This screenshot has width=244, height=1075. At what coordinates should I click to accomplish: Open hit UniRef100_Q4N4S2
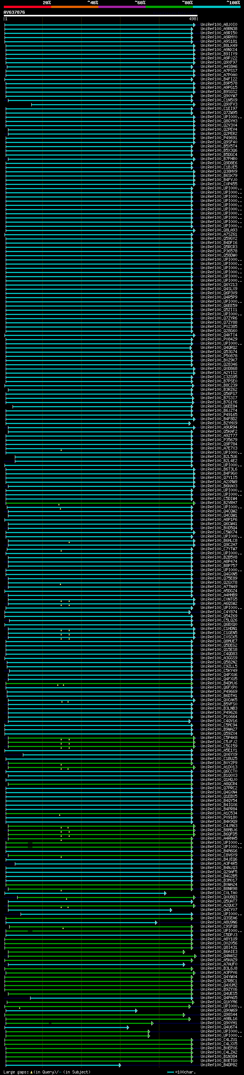[x=219, y=956]
